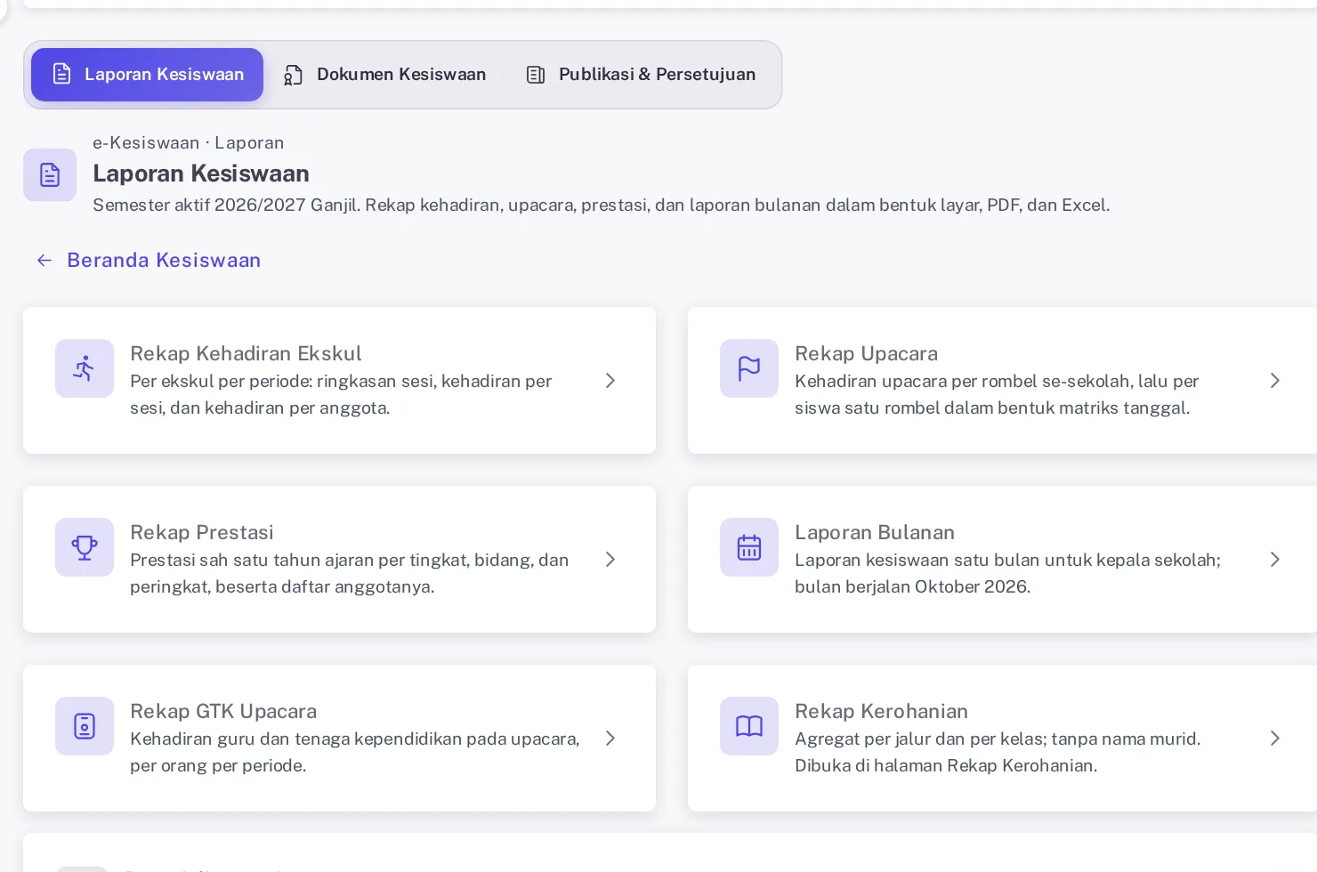Click the running figure icon for Rekap Kehadiran Ekskul

85,368
